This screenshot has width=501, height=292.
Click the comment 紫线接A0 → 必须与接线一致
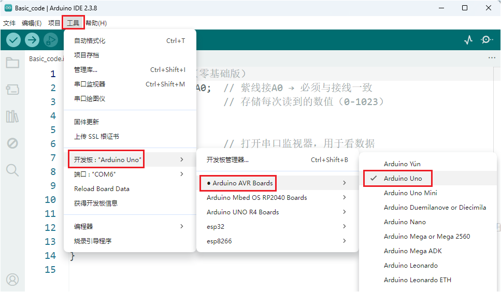coord(298,88)
